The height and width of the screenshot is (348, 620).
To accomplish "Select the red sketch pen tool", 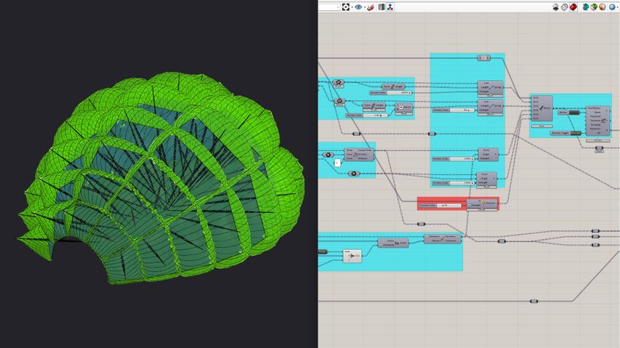I will (x=371, y=7).
